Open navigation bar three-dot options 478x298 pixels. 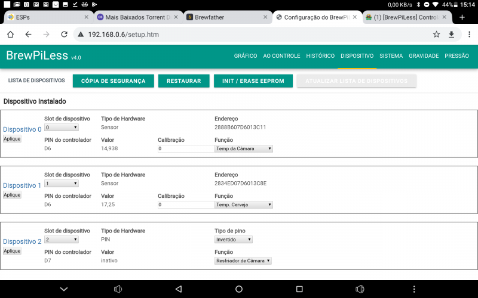coord(414,289)
